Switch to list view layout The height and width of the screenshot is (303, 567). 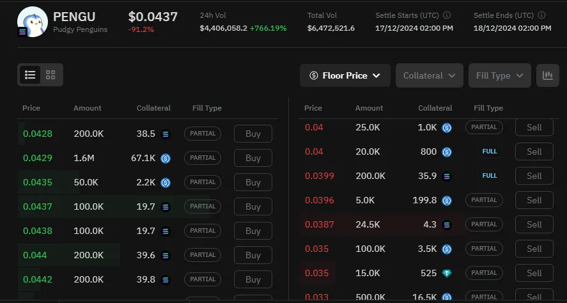(30, 75)
